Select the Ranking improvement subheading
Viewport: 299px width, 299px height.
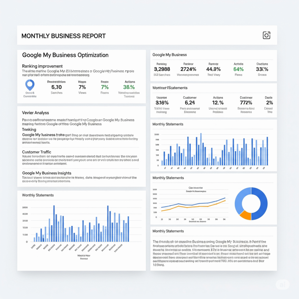tap(42, 66)
